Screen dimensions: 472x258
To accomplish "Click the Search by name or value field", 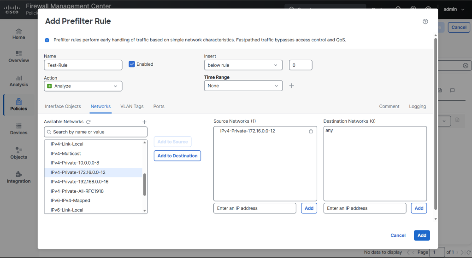I will click(x=96, y=132).
